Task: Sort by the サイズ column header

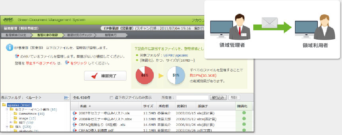Action: 149,106
